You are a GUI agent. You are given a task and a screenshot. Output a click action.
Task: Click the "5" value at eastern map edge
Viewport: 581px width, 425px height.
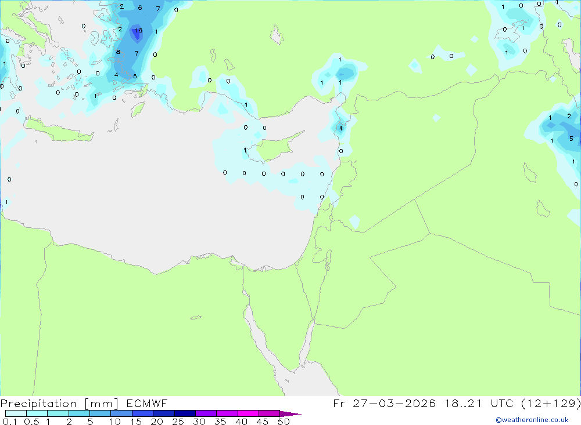click(x=571, y=139)
